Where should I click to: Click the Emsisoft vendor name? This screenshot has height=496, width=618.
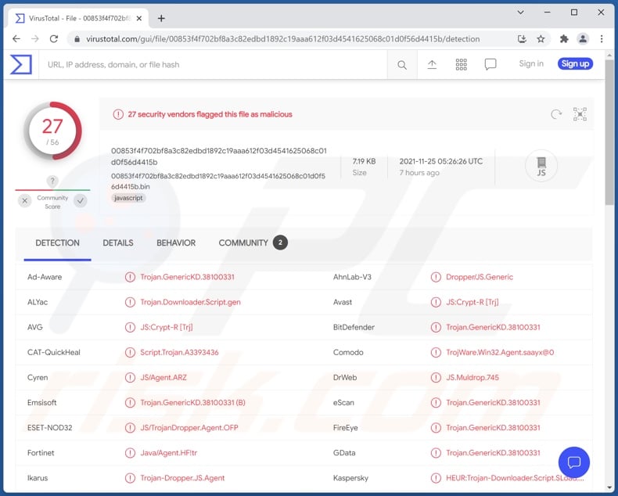(41, 403)
